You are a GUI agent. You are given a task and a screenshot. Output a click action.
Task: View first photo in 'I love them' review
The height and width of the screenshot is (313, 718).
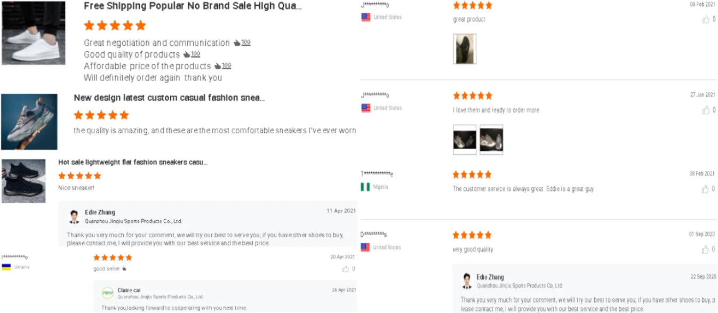tap(465, 140)
